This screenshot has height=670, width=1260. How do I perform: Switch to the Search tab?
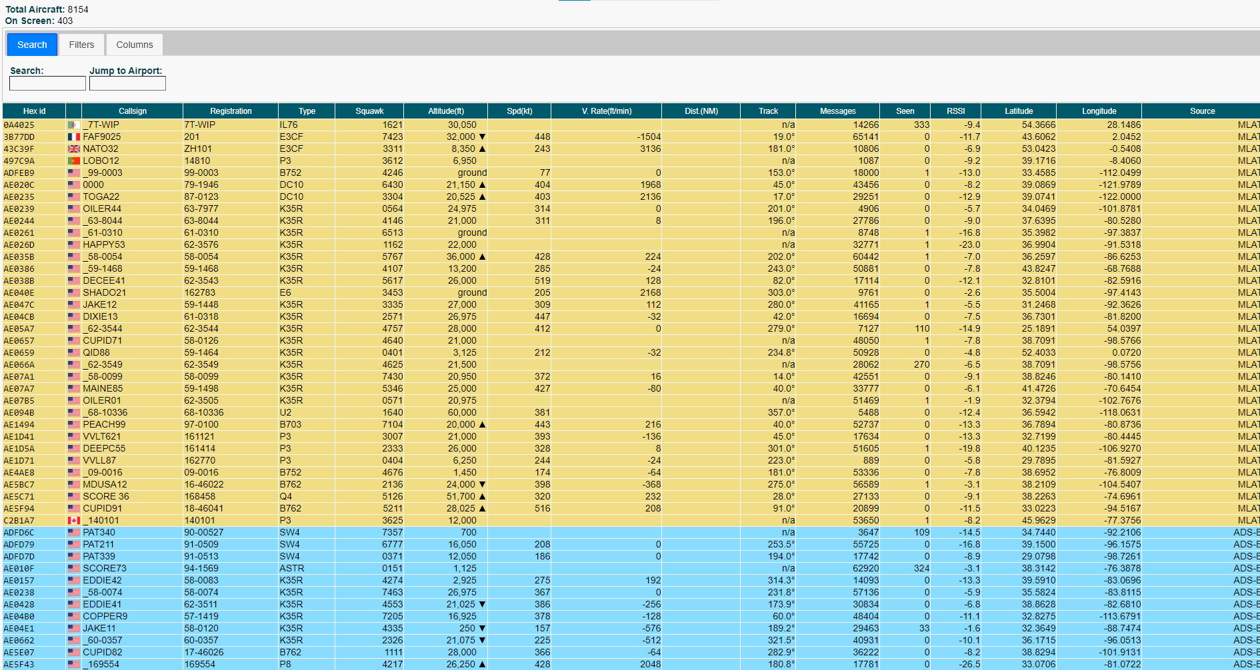(x=32, y=45)
